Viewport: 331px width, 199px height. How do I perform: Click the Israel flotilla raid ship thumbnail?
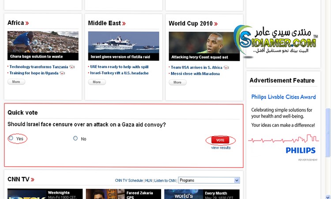pyautogui.click(x=124, y=42)
